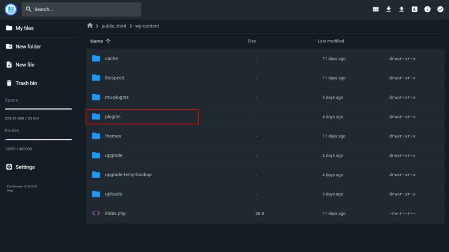449x252 pixels.
Task: Enable multiple selection mode
Action: [440, 9]
